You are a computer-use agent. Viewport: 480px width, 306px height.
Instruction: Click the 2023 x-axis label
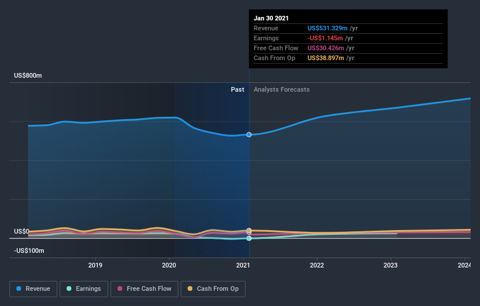391,265
